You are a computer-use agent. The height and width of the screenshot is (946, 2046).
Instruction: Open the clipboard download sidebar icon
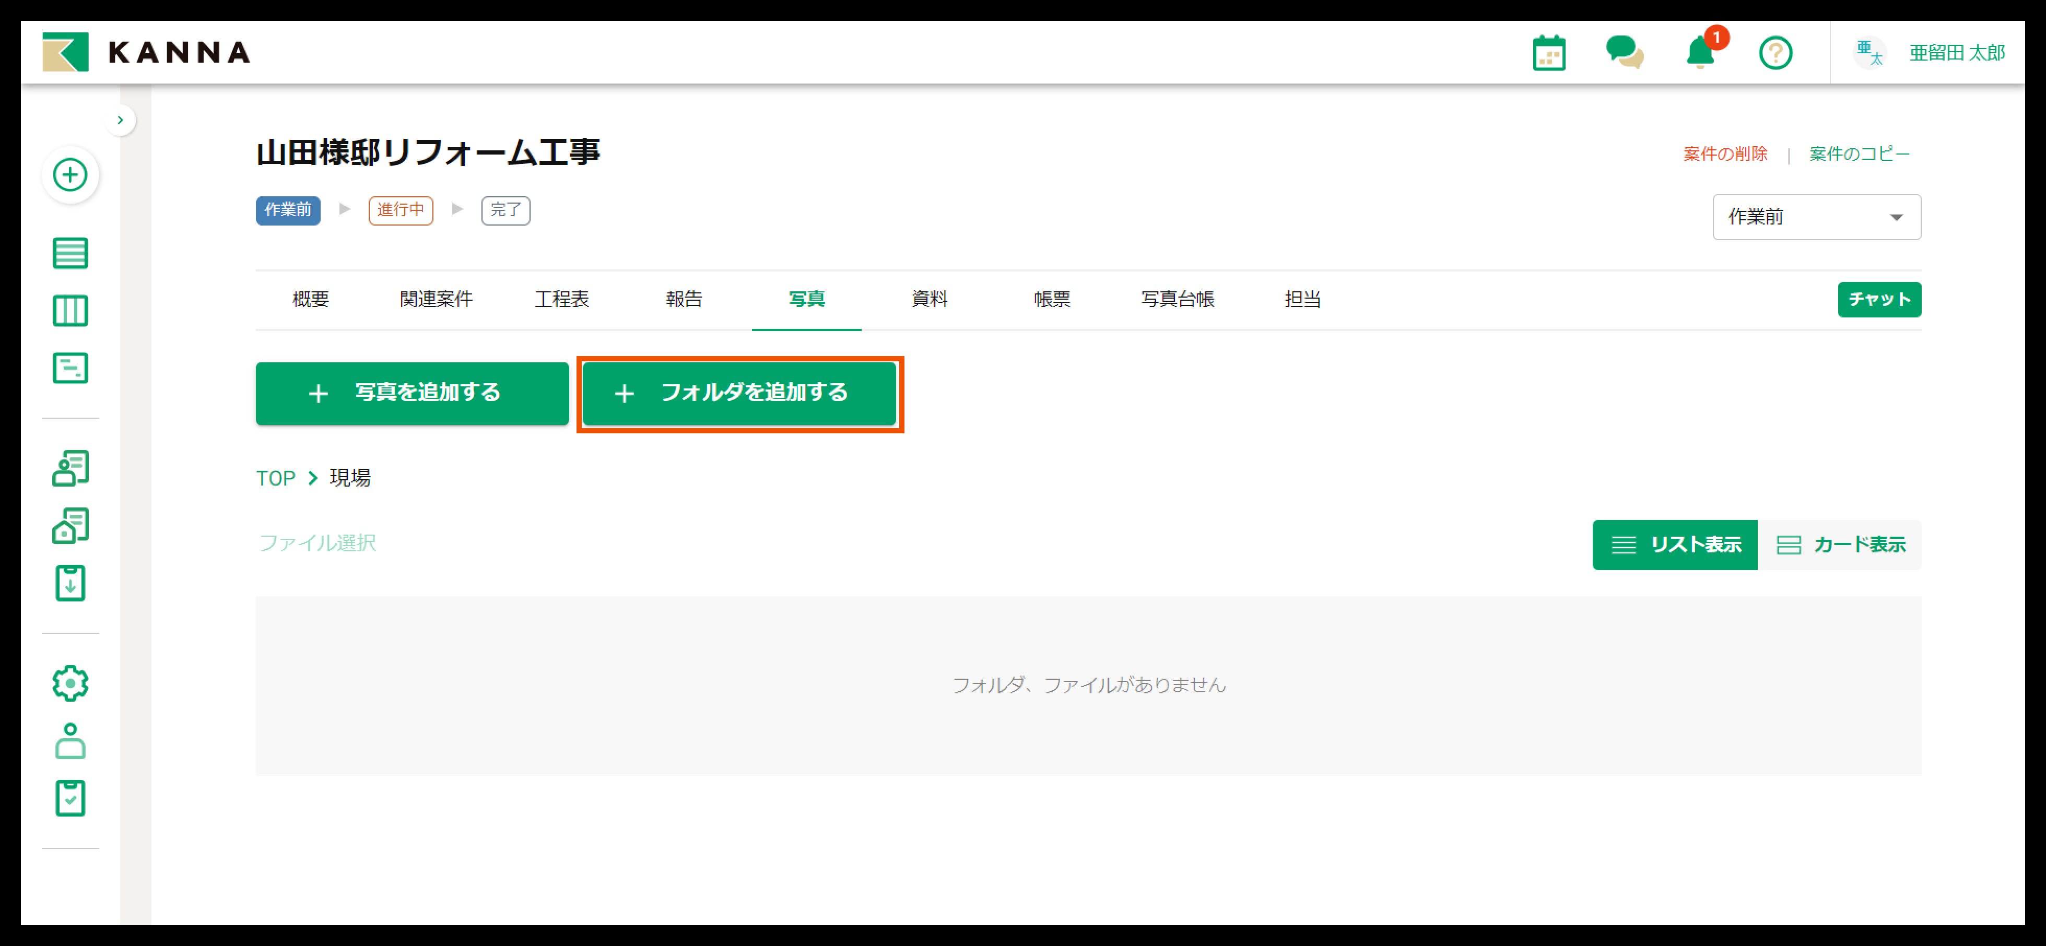[70, 584]
